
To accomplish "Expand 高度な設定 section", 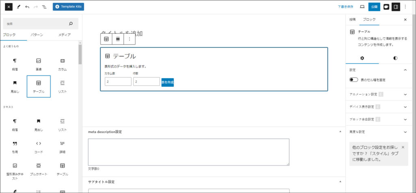I will [405, 132].
